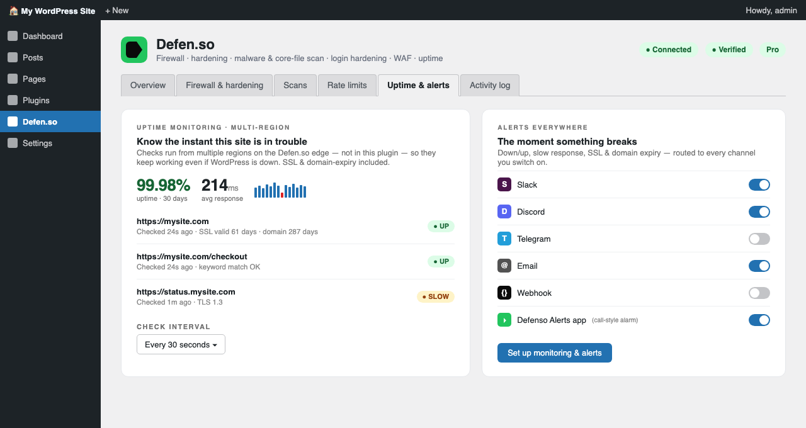The width and height of the screenshot is (806, 428).
Task: Click 'Checked 1m ago · TLS 1.3' text
Action: 179,302
